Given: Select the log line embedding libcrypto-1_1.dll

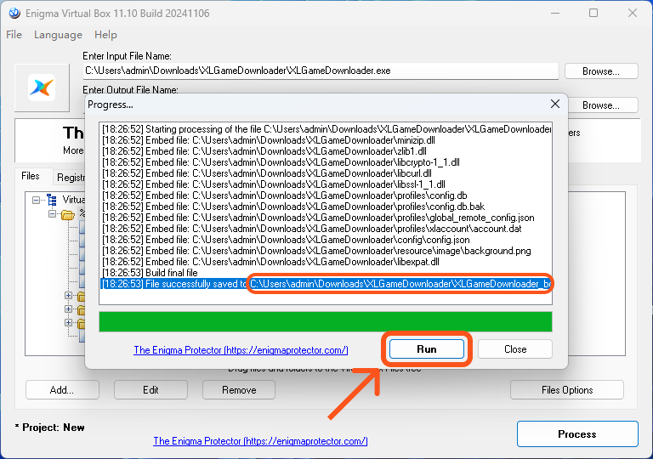Looking at the screenshot, I should tap(326, 162).
